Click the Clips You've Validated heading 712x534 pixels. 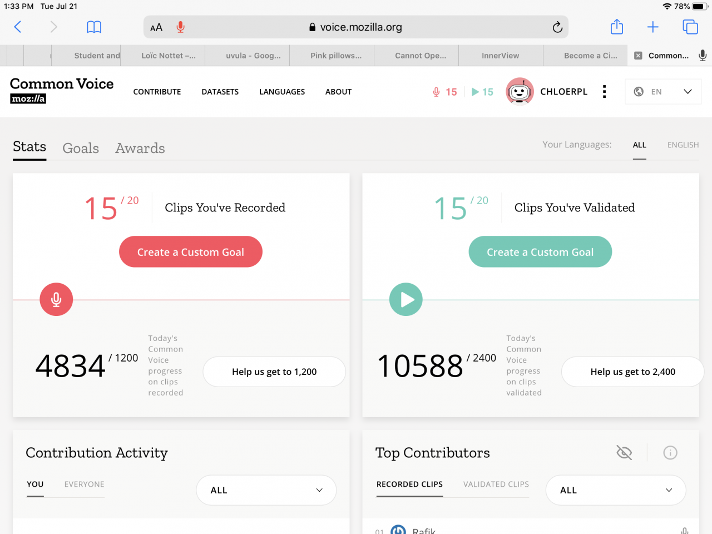coord(575,207)
